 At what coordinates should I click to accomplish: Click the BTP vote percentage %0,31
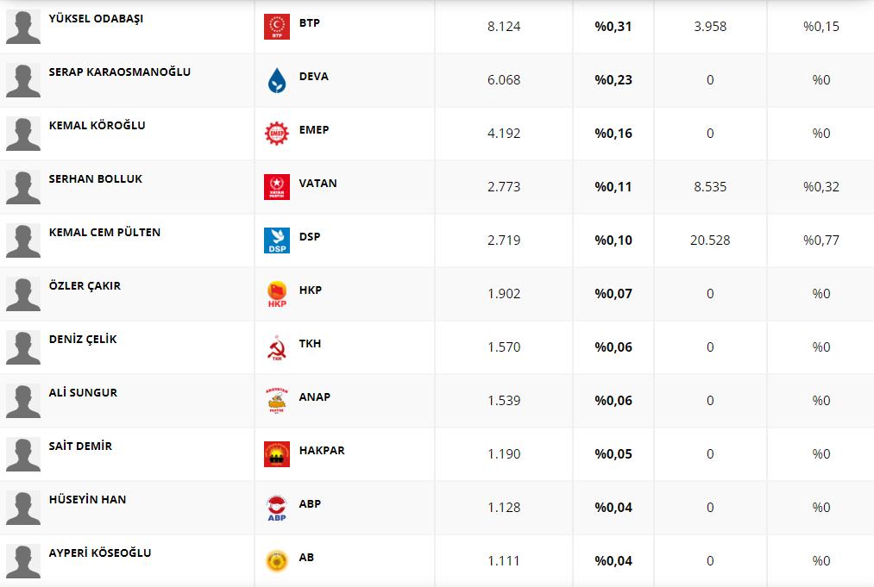click(613, 27)
